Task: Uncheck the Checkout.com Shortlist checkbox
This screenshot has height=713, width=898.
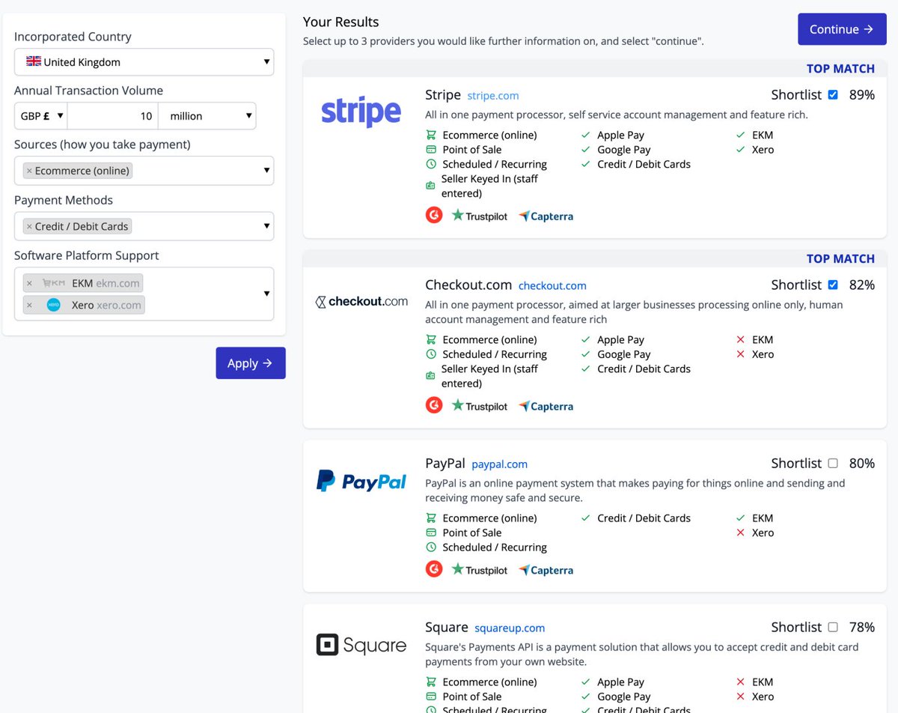Action: pos(833,285)
